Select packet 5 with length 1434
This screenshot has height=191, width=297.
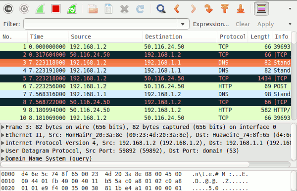(146, 78)
